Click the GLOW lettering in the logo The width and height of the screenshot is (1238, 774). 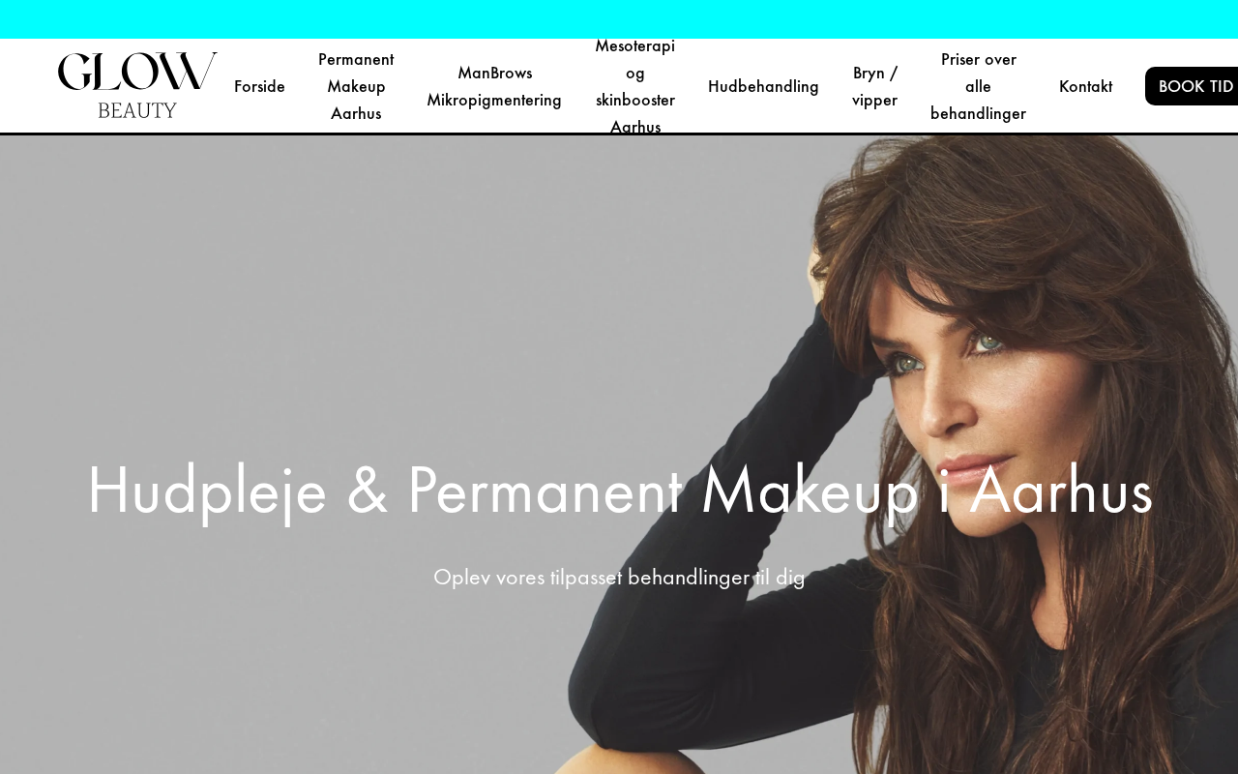click(x=137, y=72)
